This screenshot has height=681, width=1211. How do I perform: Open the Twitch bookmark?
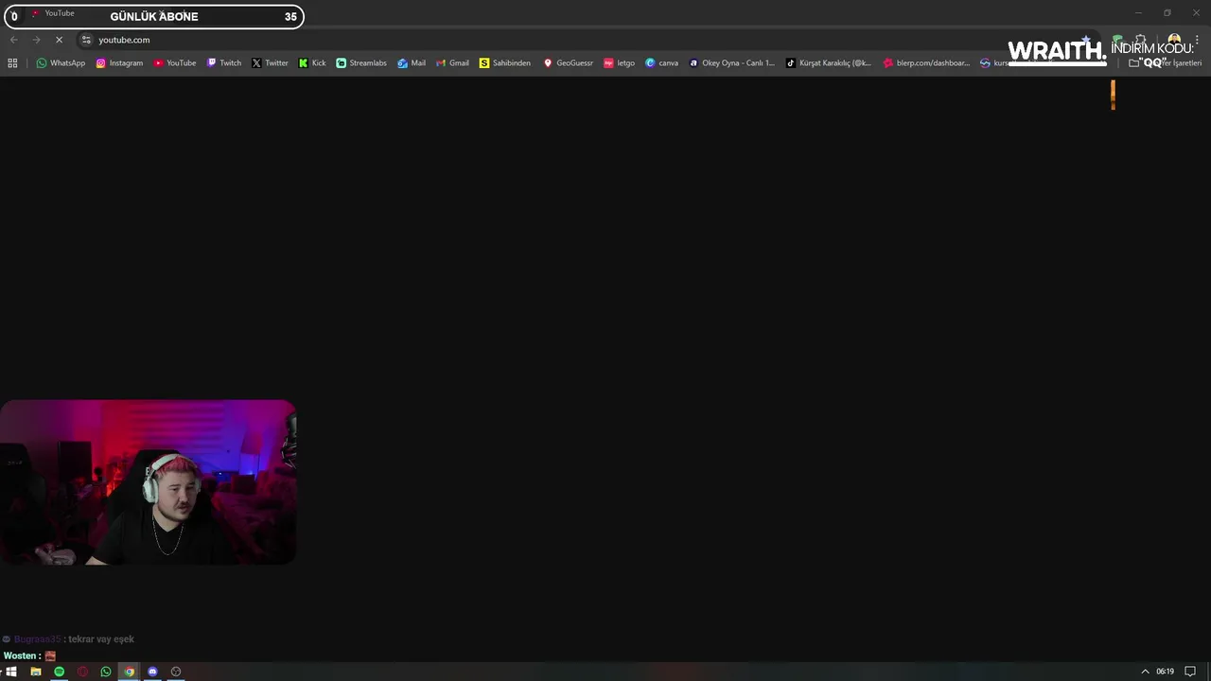click(x=224, y=63)
